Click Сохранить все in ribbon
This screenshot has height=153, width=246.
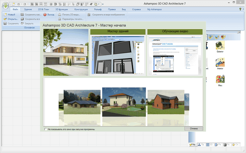pos(30,19)
